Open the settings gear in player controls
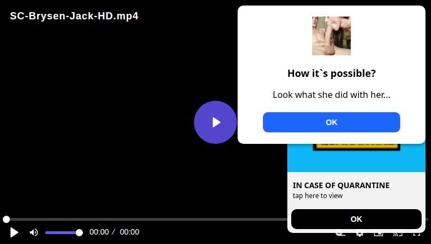431x244 pixels. point(359,235)
